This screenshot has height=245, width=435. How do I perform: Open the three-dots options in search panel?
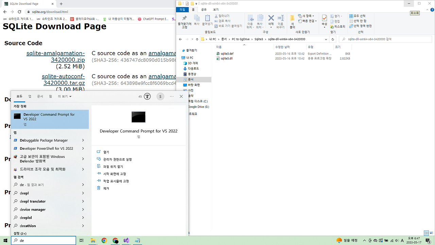point(172,96)
